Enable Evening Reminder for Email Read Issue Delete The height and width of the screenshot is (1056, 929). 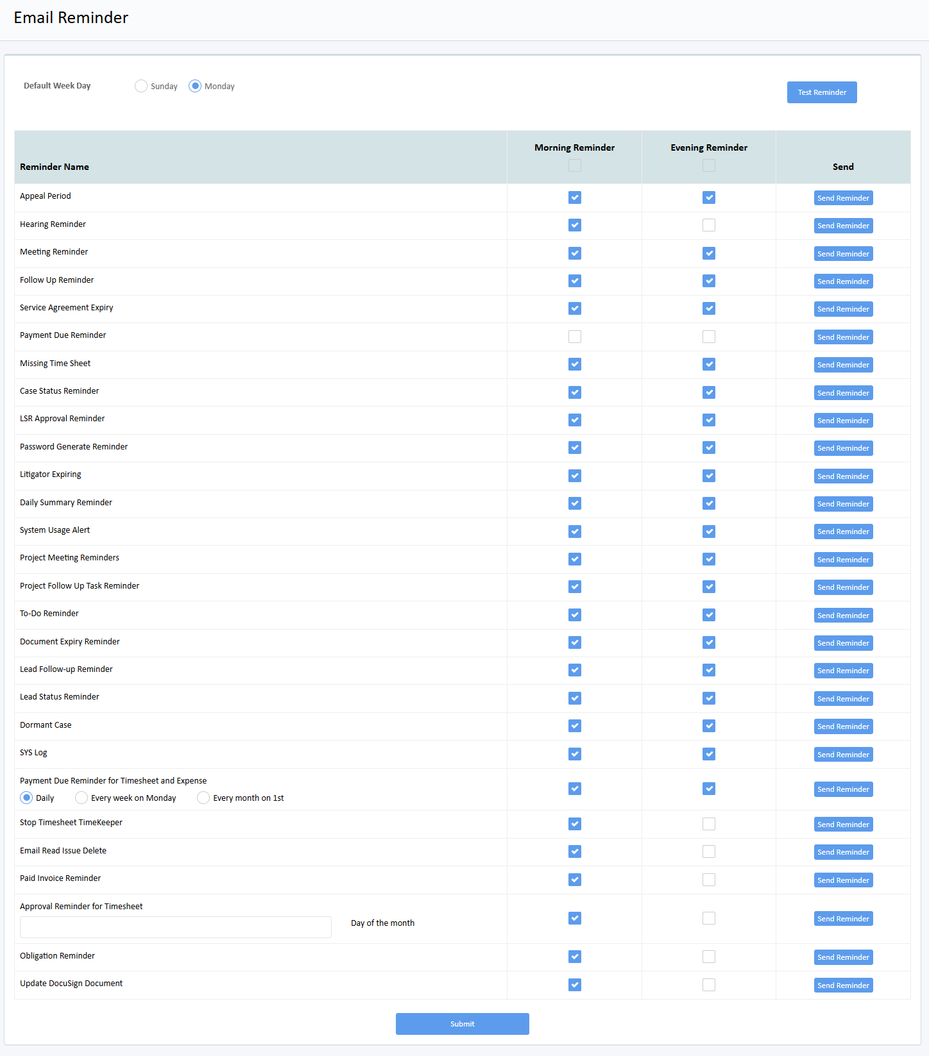point(709,851)
